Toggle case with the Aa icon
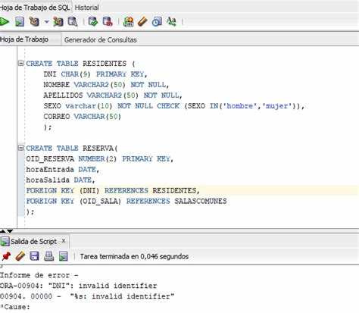The image size is (359, 313). (171, 22)
